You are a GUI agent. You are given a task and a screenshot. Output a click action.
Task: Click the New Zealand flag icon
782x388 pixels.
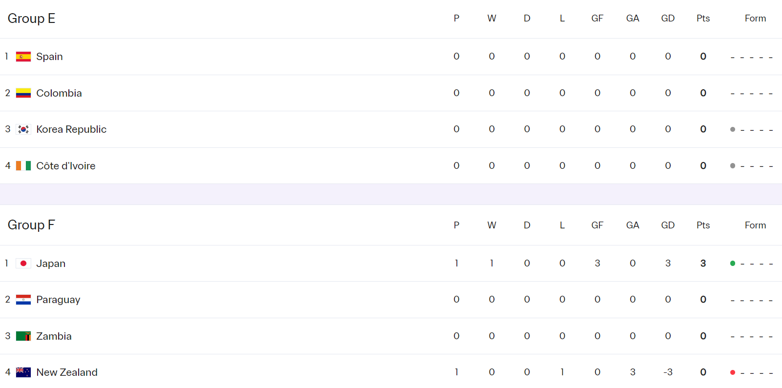coord(23,372)
